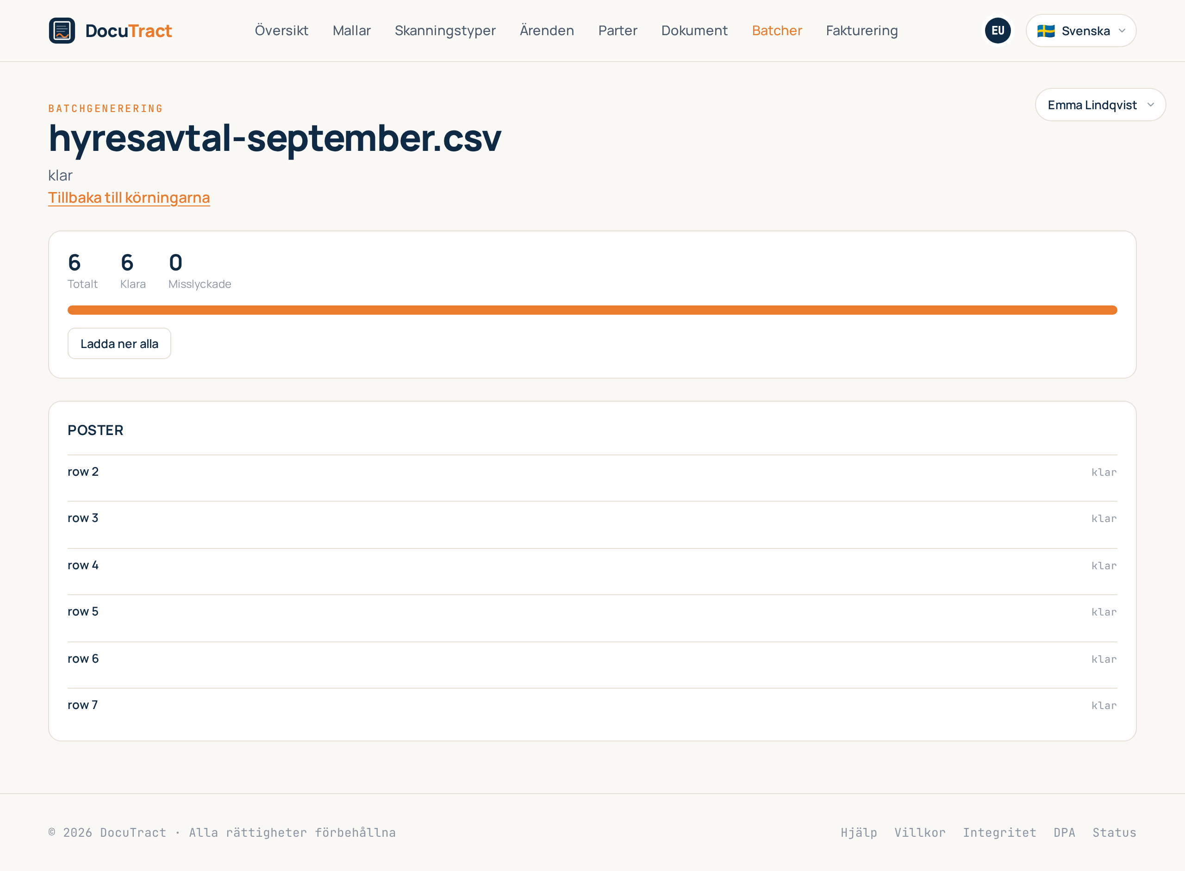Click the POSTER section heading
Viewport: 1185px width, 871px height.
point(95,430)
